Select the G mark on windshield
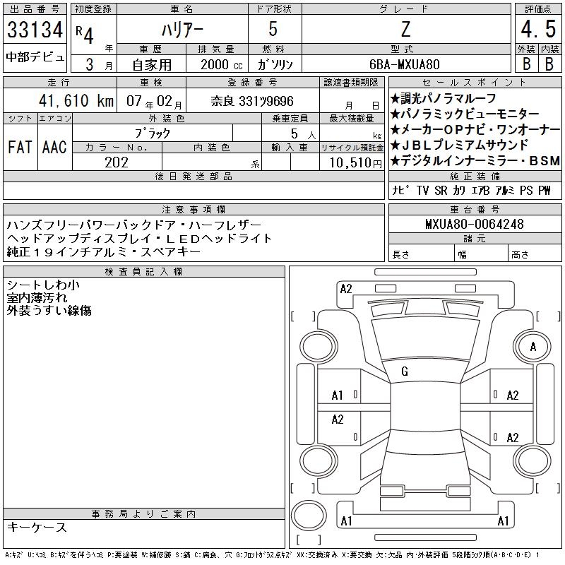Screen dimensions: 565x565 click(405, 371)
